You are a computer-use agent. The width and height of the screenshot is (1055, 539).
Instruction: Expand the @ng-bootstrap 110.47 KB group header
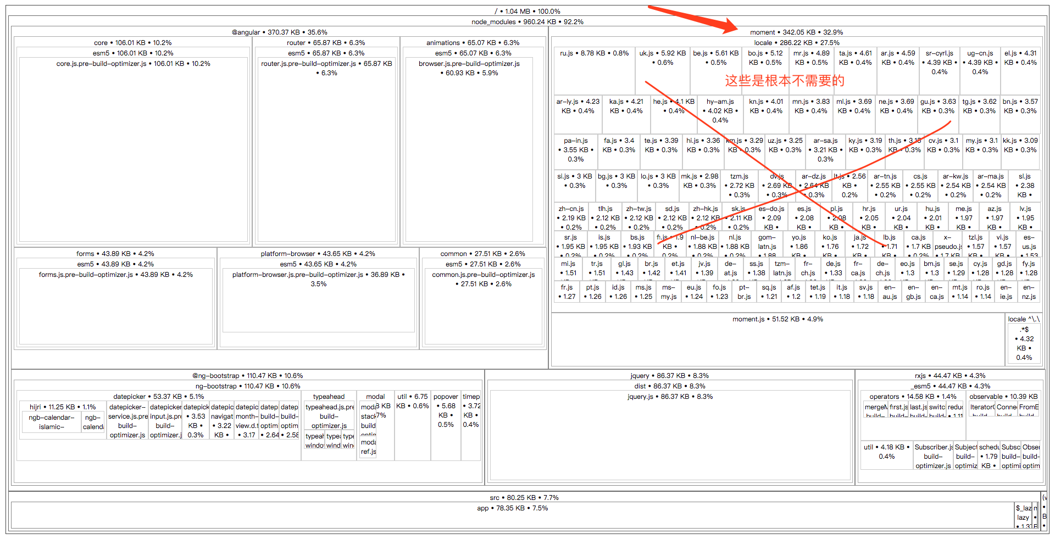click(247, 376)
